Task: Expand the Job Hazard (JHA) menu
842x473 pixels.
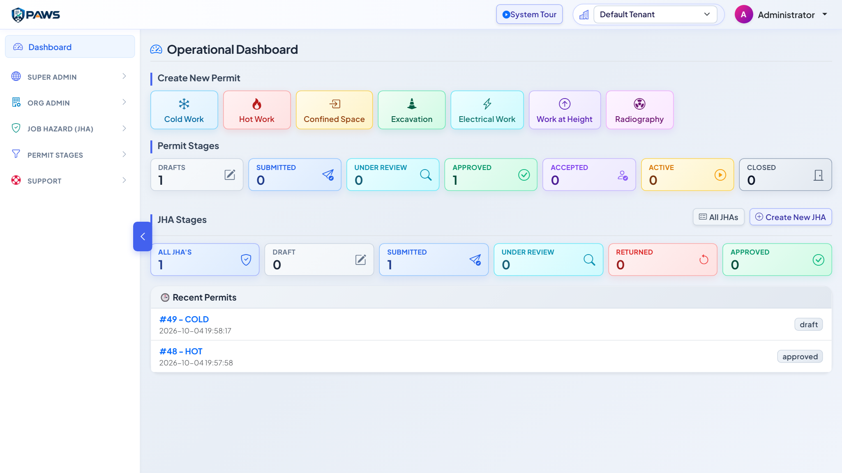Action: click(x=70, y=129)
